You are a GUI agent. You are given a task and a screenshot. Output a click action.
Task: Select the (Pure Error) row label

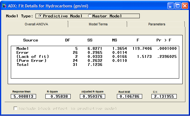coord(31,61)
